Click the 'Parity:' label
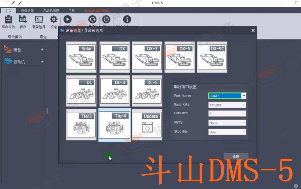 pyautogui.click(x=179, y=122)
